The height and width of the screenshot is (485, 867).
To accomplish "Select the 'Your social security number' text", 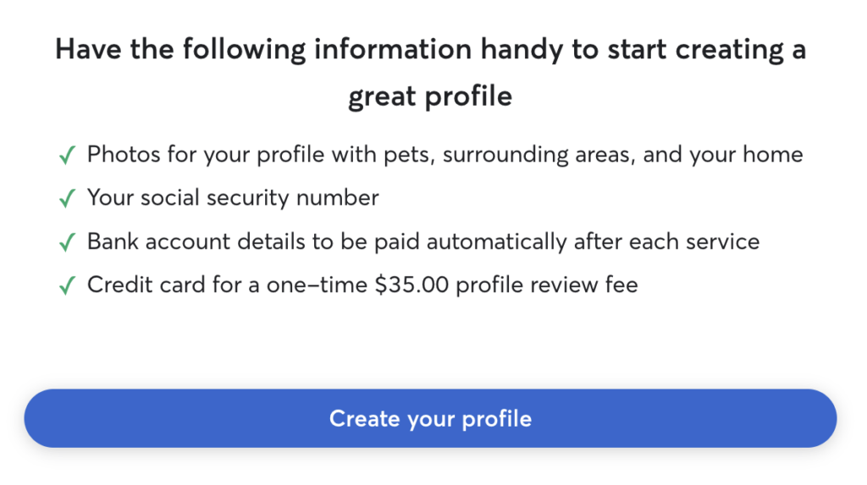I will [x=233, y=198].
